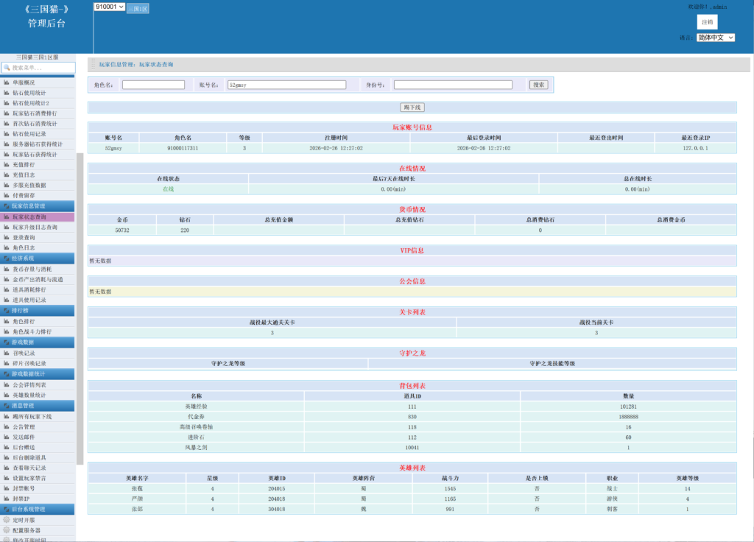Click the chart icon next to 充值排行

click(x=7, y=165)
